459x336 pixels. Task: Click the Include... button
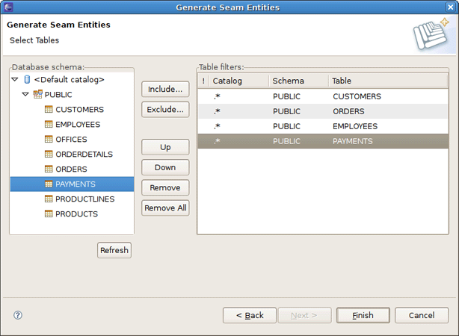tap(165, 90)
